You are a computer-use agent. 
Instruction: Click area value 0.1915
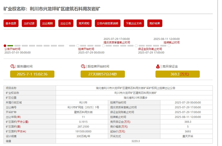tap(83, 122)
